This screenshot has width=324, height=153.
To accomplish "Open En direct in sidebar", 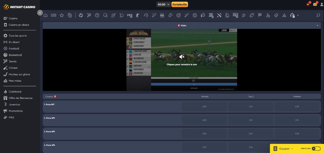I will 14,42.
